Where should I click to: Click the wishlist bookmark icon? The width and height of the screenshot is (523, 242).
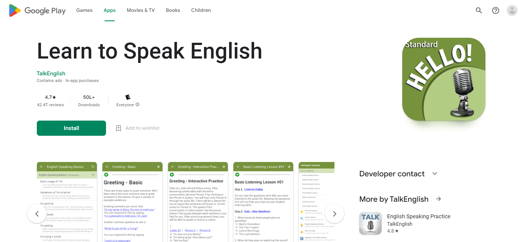[118, 128]
